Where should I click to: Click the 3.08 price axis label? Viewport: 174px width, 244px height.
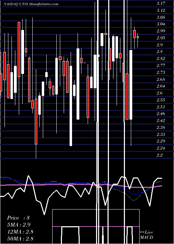click(x=161, y=17)
